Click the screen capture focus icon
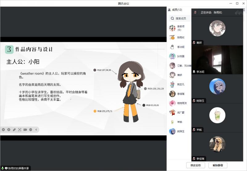247x171 pixels. coord(20,130)
